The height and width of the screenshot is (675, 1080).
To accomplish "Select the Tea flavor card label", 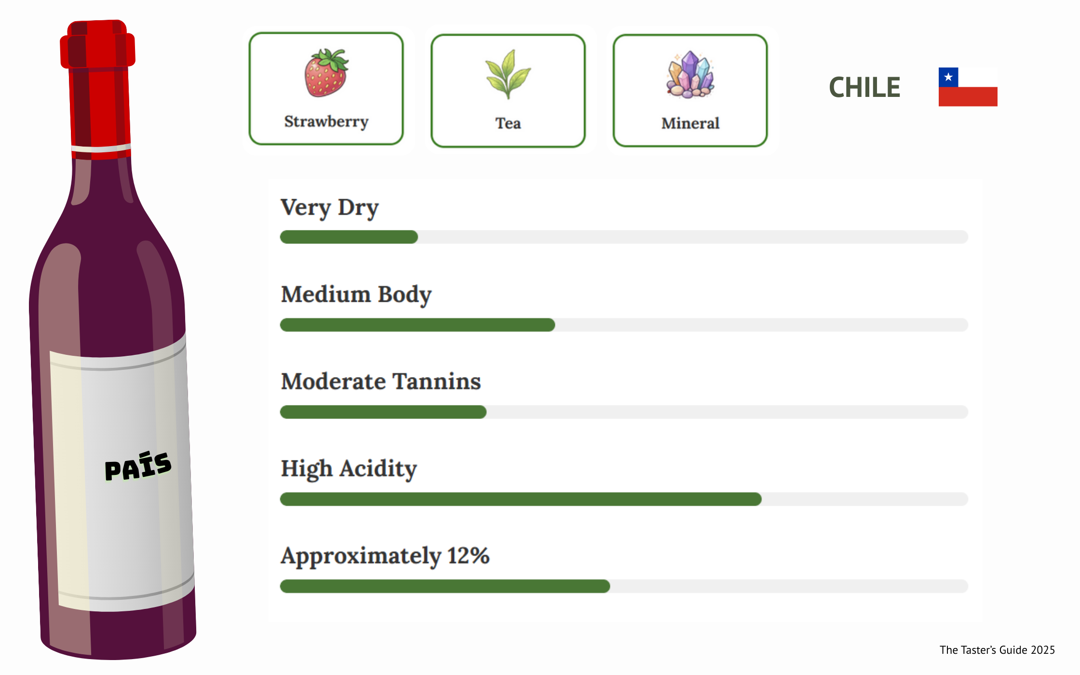I will [508, 123].
